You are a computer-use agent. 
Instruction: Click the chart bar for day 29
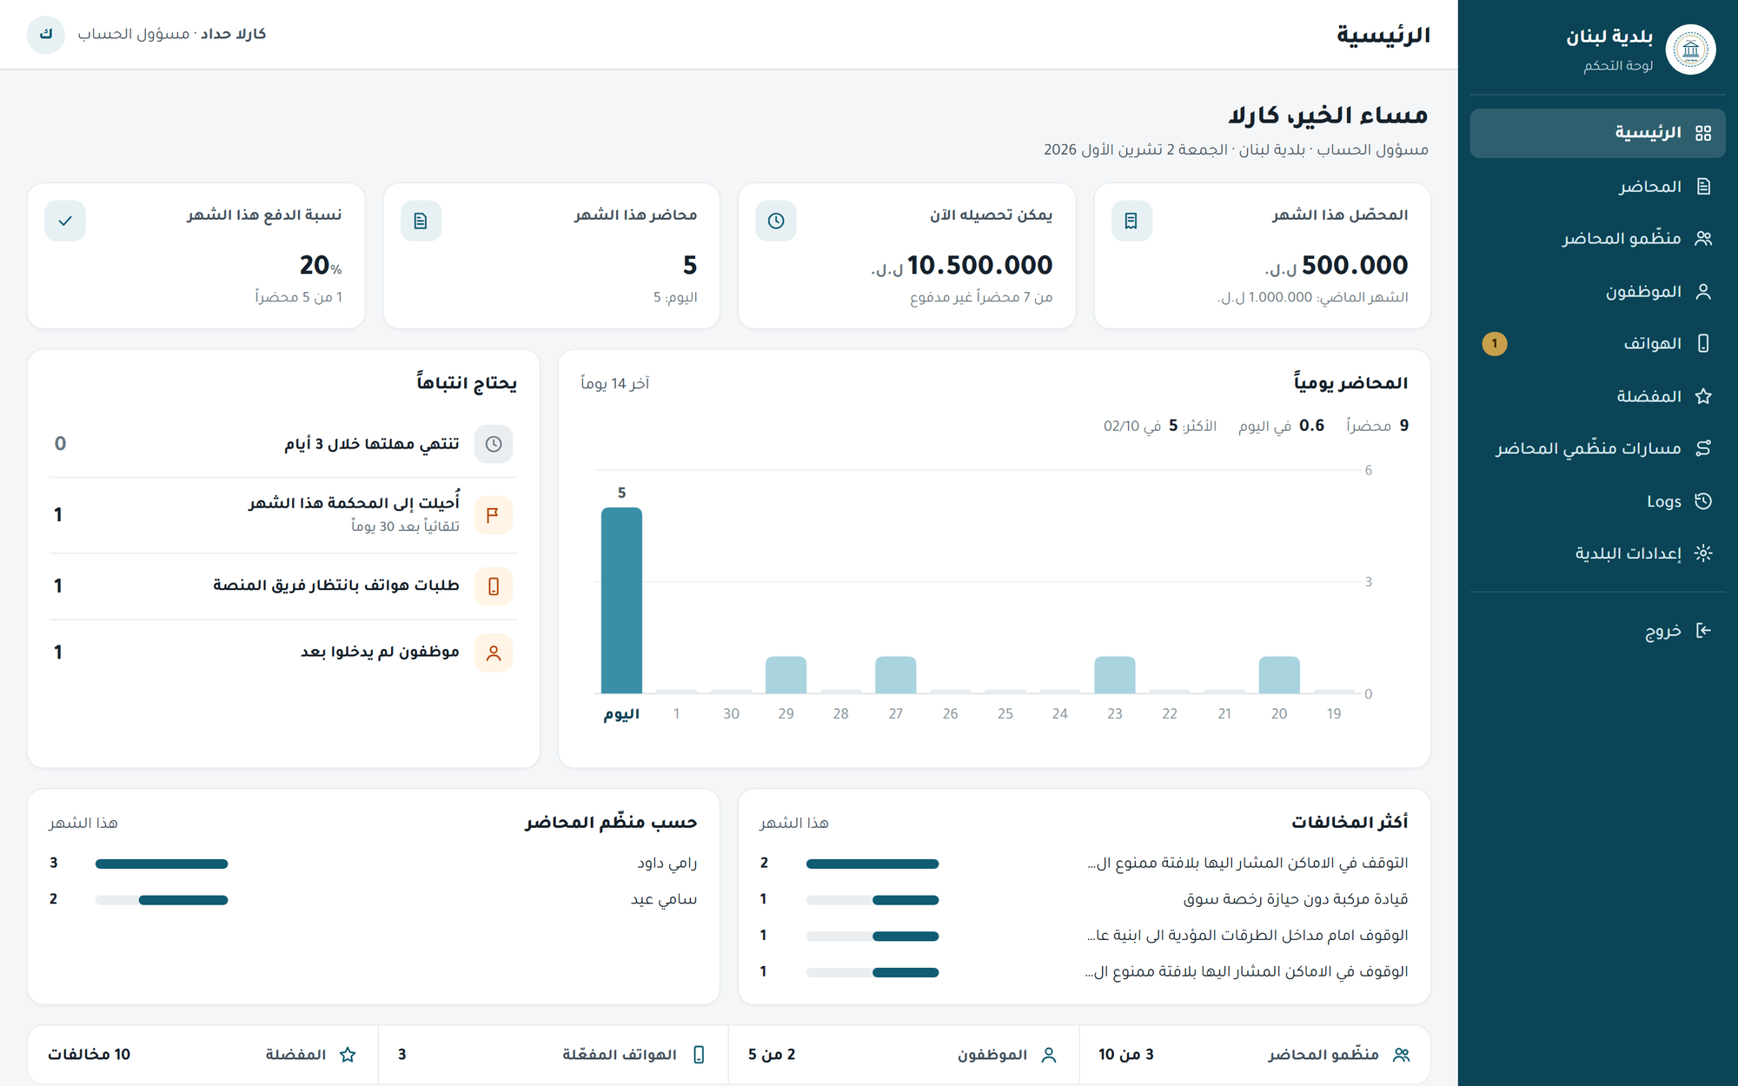coord(786,675)
